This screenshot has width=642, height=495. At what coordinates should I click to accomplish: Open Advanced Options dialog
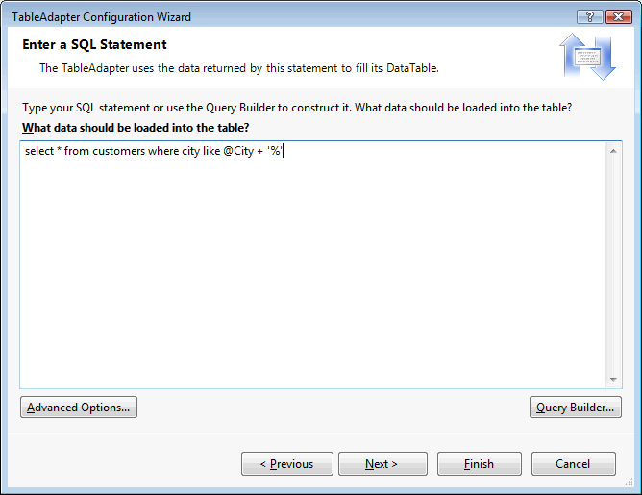point(79,408)
